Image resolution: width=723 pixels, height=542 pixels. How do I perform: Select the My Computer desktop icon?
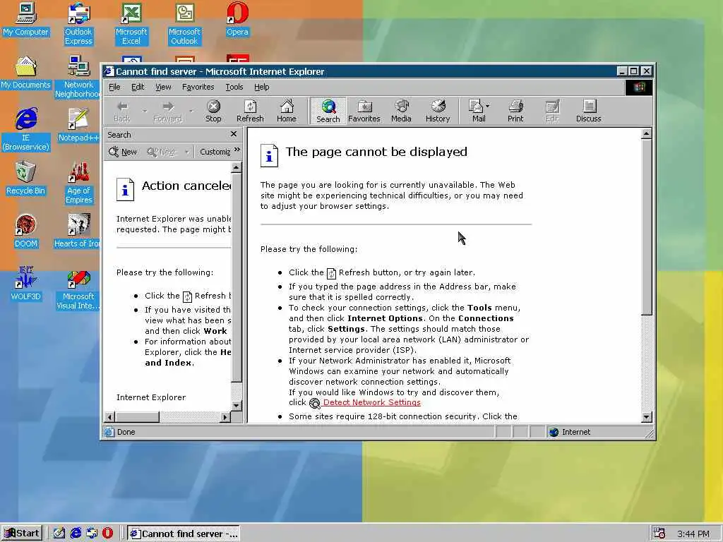[25, 19]
